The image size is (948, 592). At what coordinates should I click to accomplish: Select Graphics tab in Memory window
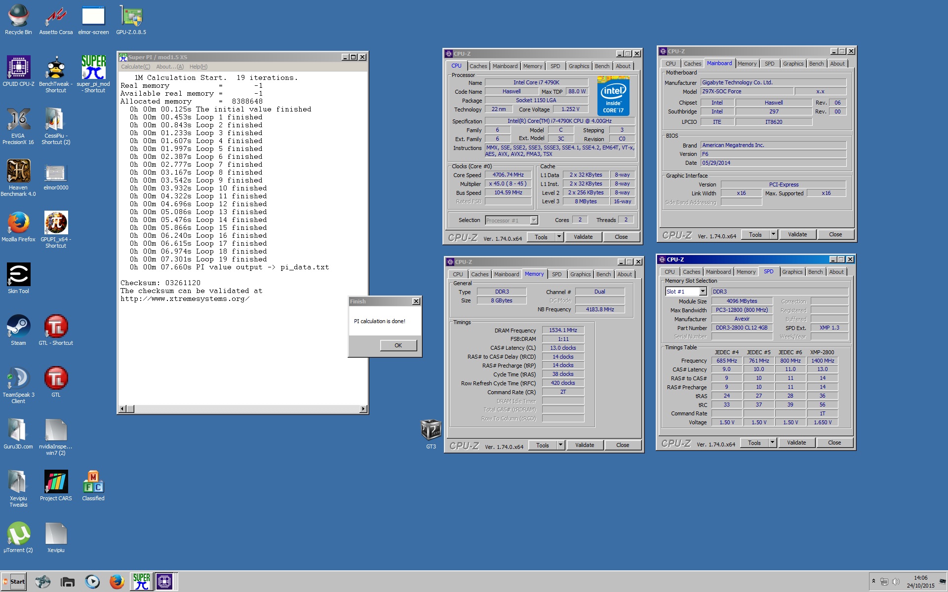[x=580, y=274]
